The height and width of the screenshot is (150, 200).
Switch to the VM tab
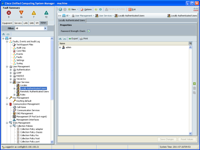pyautogui.click(x=37, y=23)
